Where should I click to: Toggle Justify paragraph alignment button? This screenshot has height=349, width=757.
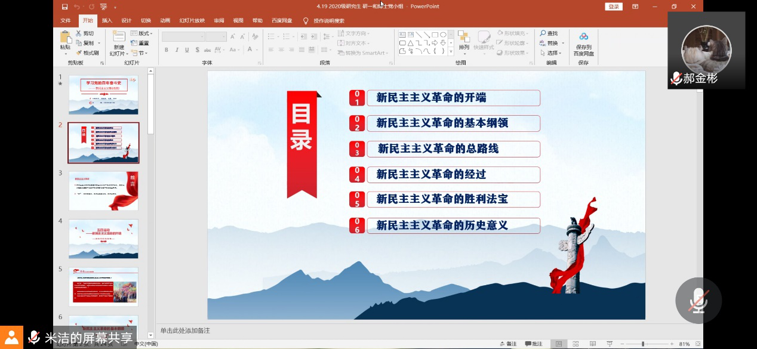(x=301, y=50)
